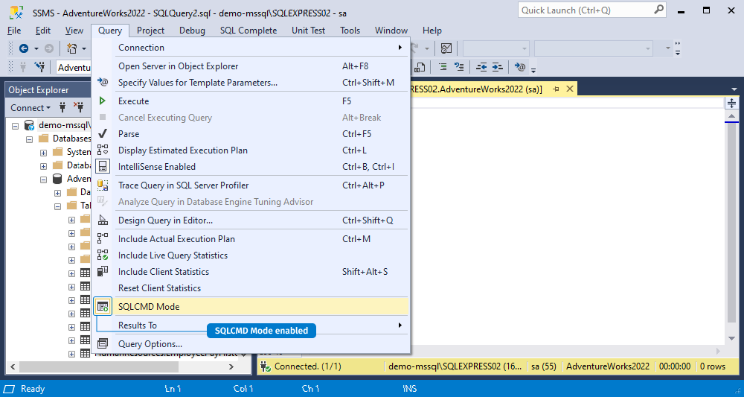Click the Navigate Backward arrow icon
The image size is (744, 397).
tap(23, 48)
